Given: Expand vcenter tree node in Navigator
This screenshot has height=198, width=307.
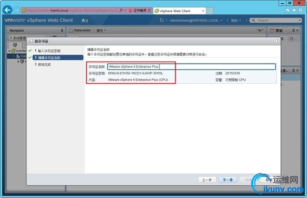Looking at the screenshot, I should tap(9, 51).
